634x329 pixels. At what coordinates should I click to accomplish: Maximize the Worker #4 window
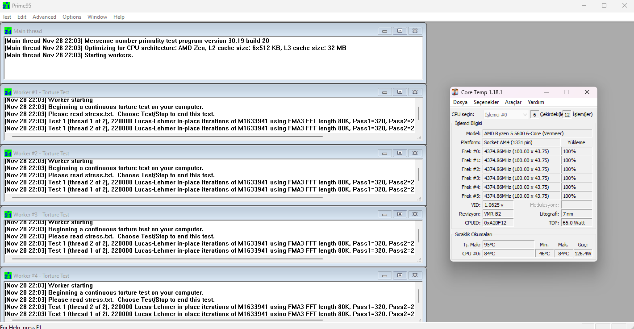point(400,275)
